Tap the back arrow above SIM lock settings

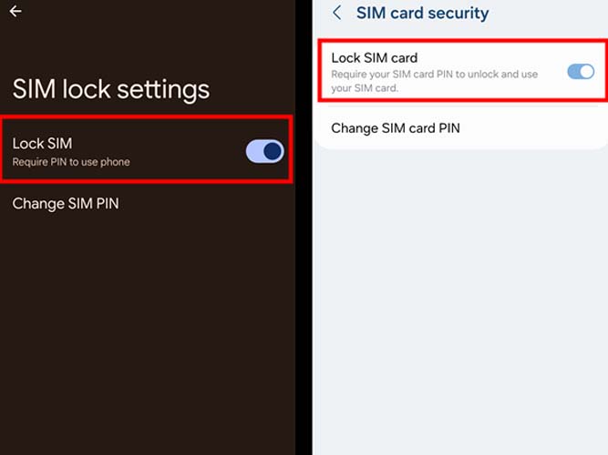[15, 11]
